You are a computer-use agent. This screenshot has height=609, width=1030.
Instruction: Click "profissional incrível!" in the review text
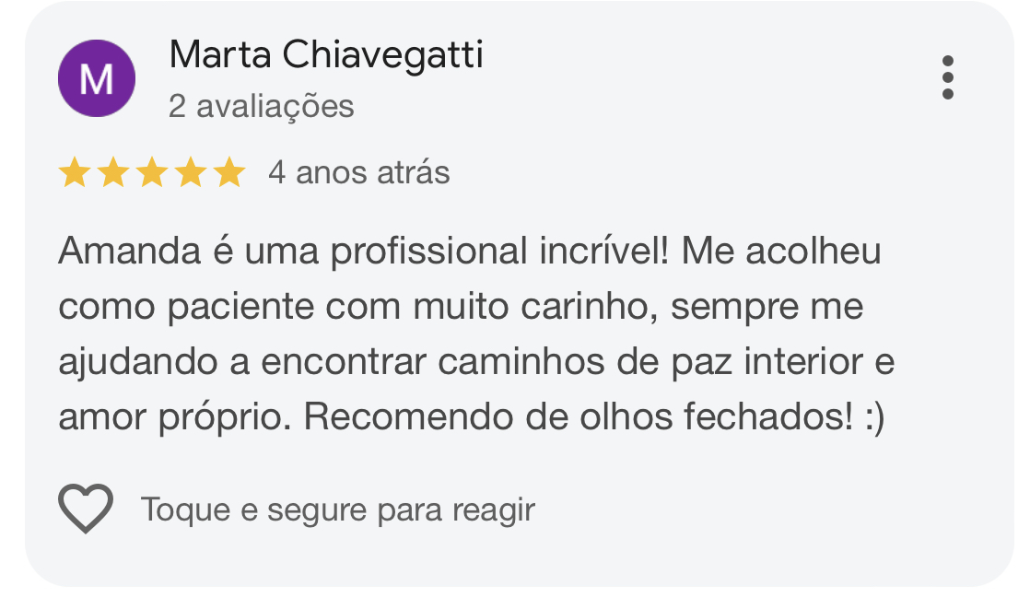[501, 251]
